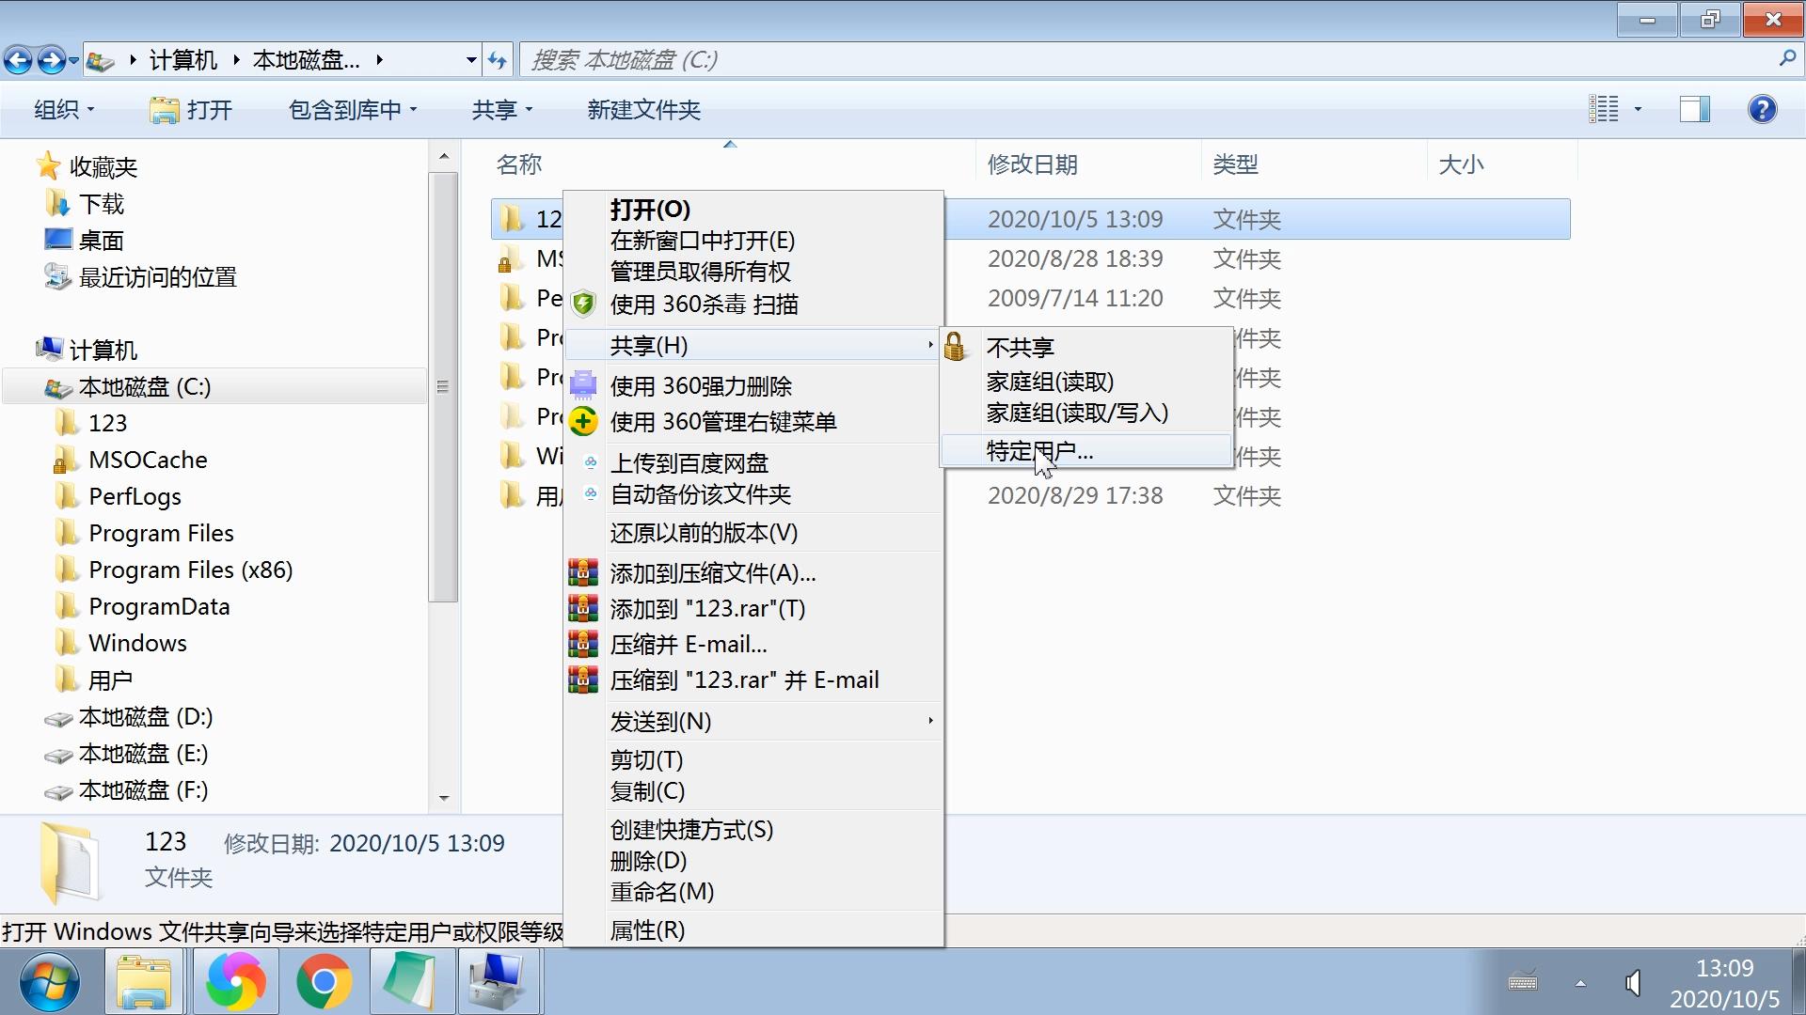Click the refresh arrows icon in address bar
The width and height of the screenshot is (1806, 1015).
(x=498, y=60)
